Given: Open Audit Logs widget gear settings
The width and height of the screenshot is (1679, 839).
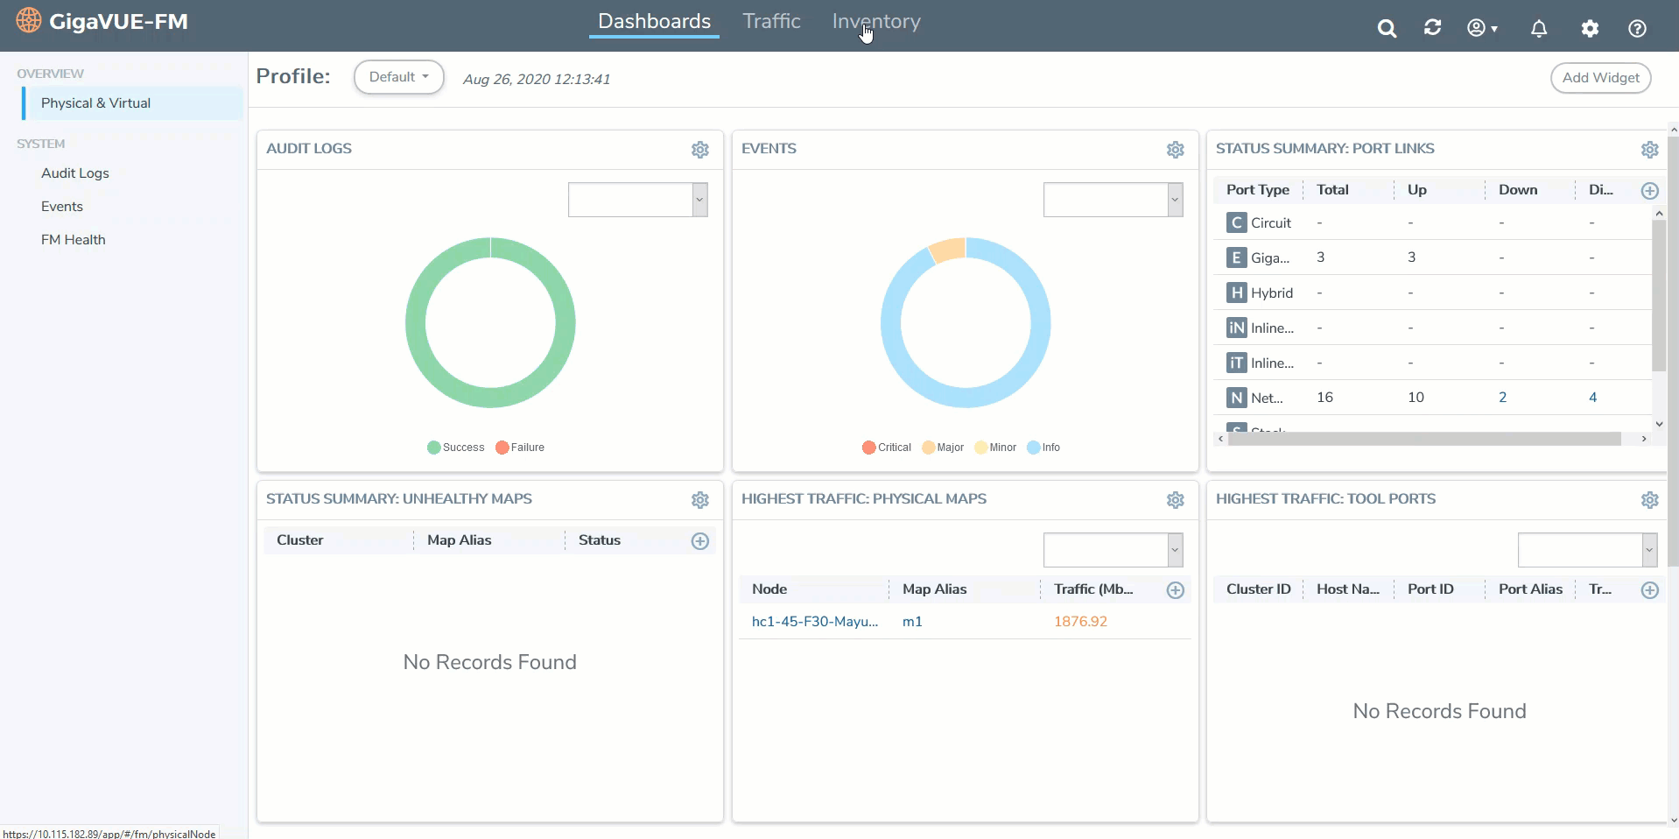Looking at the screenshot, I should [700, 150].
